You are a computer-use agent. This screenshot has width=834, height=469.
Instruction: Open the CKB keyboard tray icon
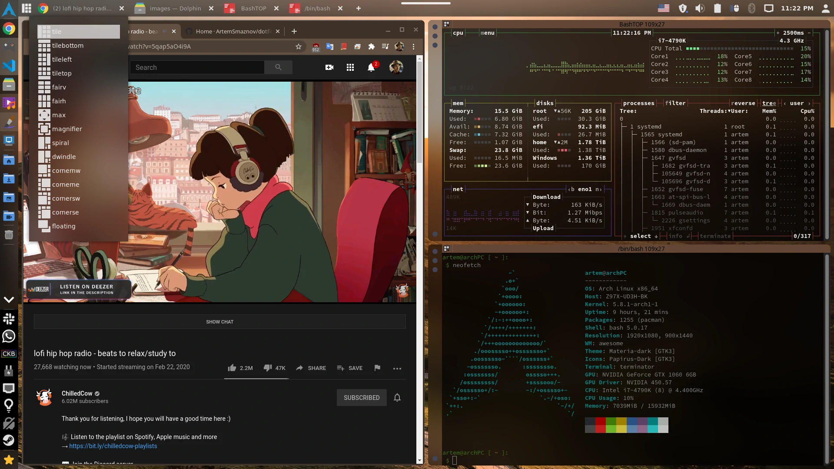pyautogui.click(x=9, y=353)
